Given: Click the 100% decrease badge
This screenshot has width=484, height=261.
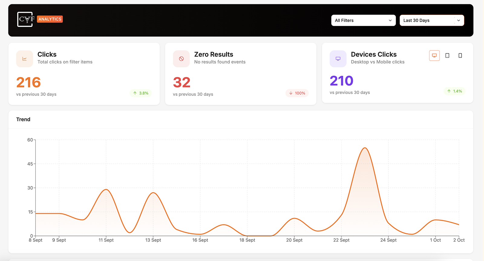Looking at the screenshot, I should (x=297, y=93).
